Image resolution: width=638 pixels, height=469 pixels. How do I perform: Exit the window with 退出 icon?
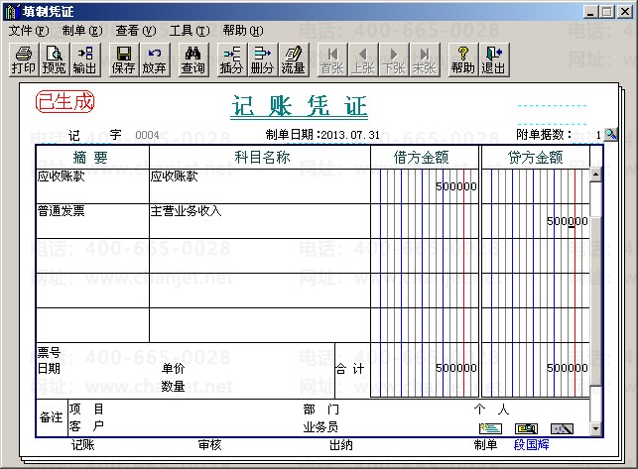tap(493, 59)
